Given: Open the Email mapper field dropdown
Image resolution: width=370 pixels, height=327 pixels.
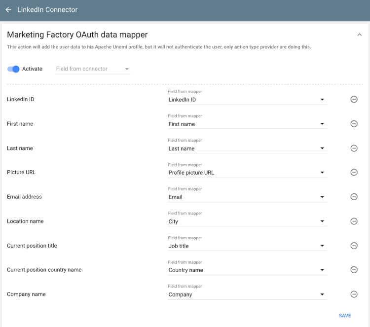Looking at the screenshot, I should tap(247, 197).
